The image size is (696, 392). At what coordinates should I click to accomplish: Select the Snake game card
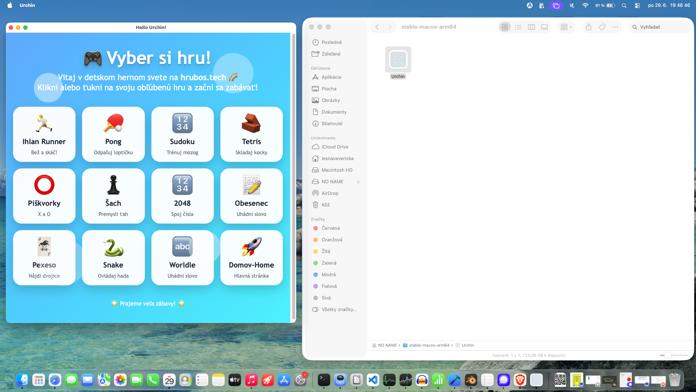tap(113, 258)
